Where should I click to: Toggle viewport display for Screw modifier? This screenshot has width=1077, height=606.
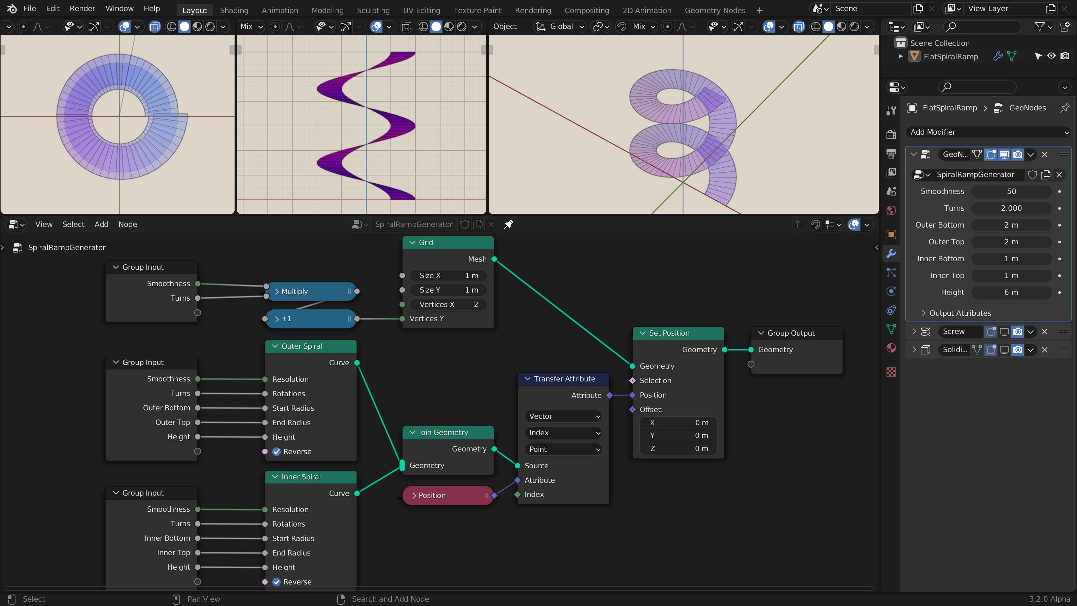[1004, 332]
